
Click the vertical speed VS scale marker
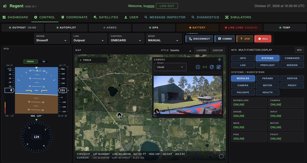(x=68, y=90)
